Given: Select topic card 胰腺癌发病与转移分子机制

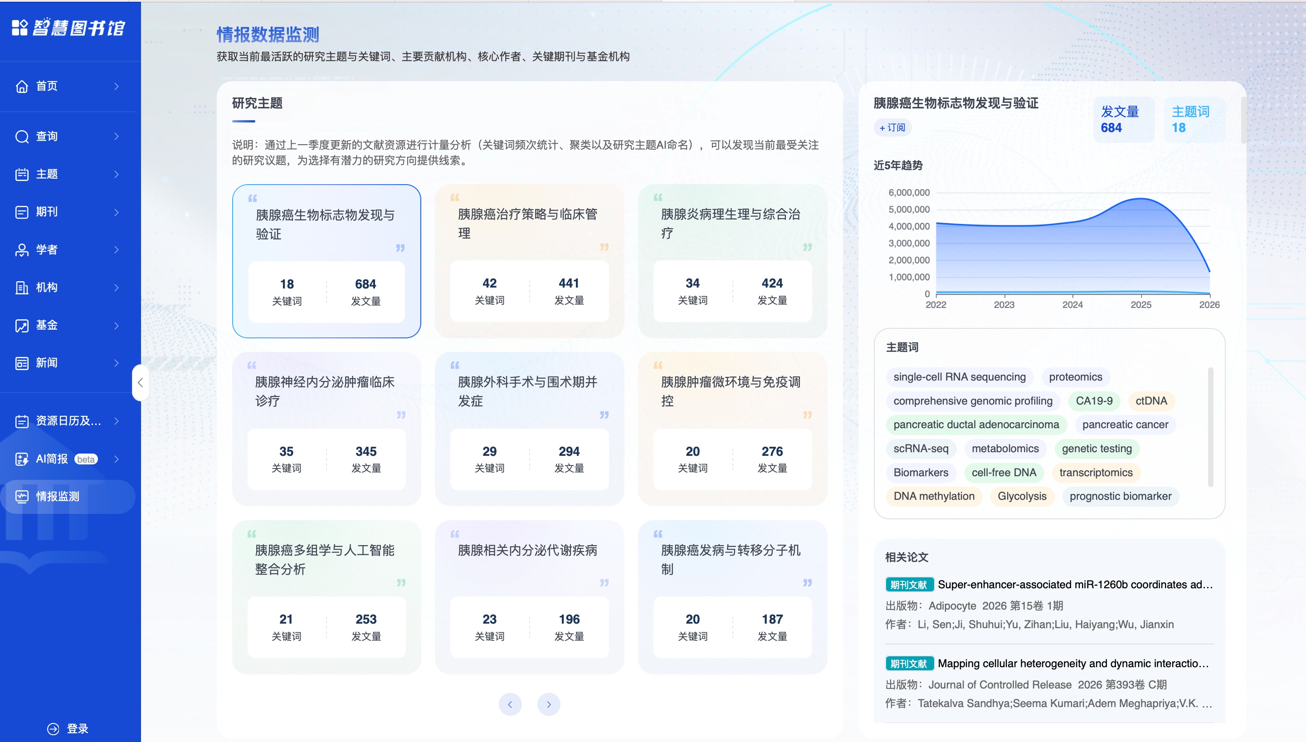Looking at the screenshot, I should tap(732, 597).
